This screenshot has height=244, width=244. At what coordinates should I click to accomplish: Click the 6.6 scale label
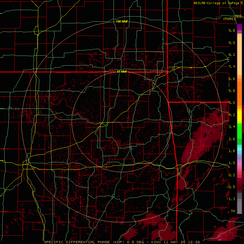[x=232, y=79]
